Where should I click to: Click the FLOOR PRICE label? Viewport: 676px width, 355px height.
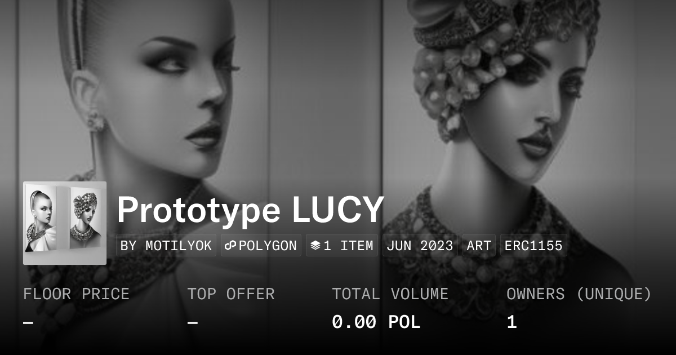click(76, 294)
